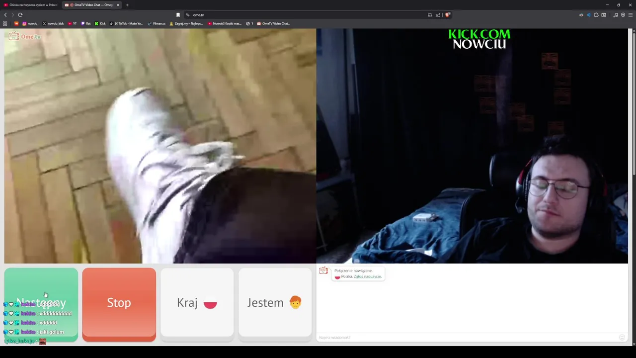
Task: Open the extensions puzzle icon
Action: click(x=596, y=15)
